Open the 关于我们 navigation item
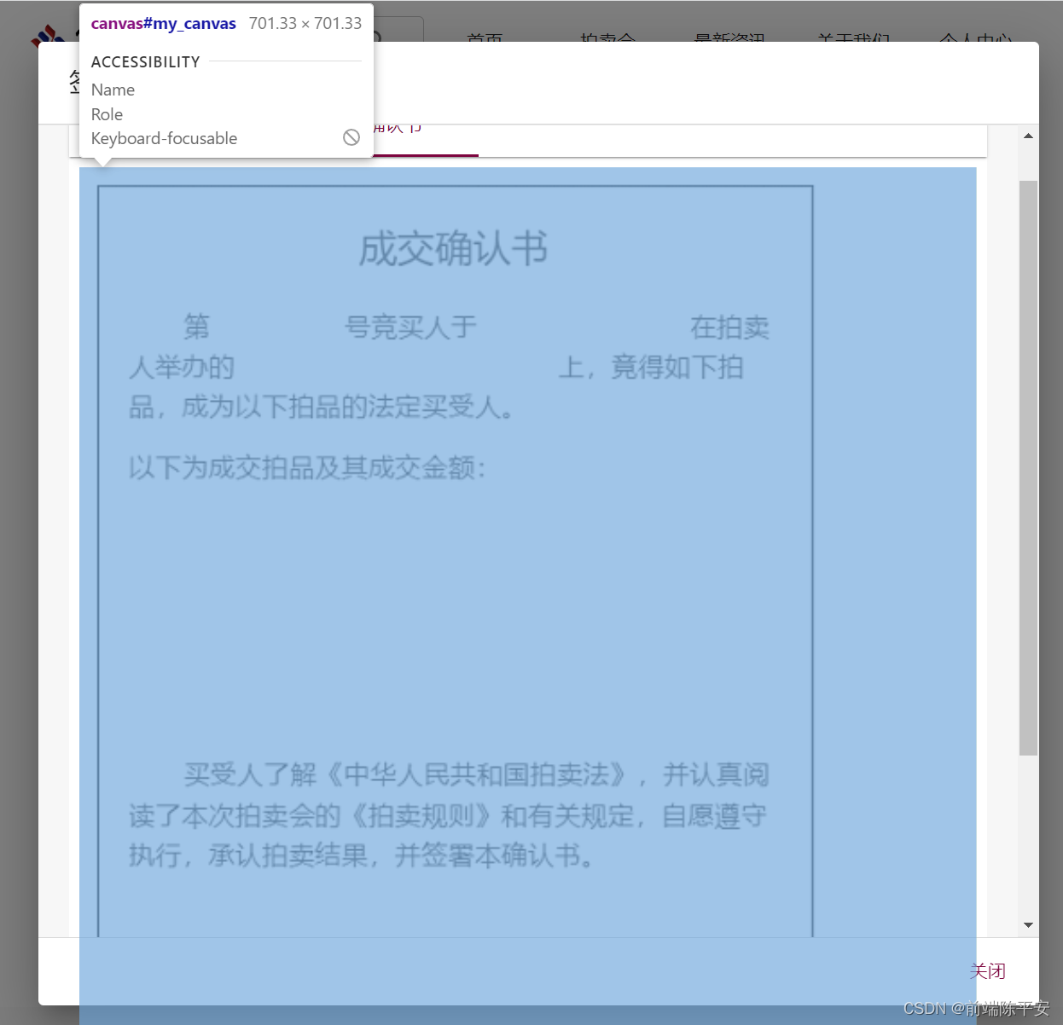Viewport: 1063px width, 1025px height. [852, 40]
